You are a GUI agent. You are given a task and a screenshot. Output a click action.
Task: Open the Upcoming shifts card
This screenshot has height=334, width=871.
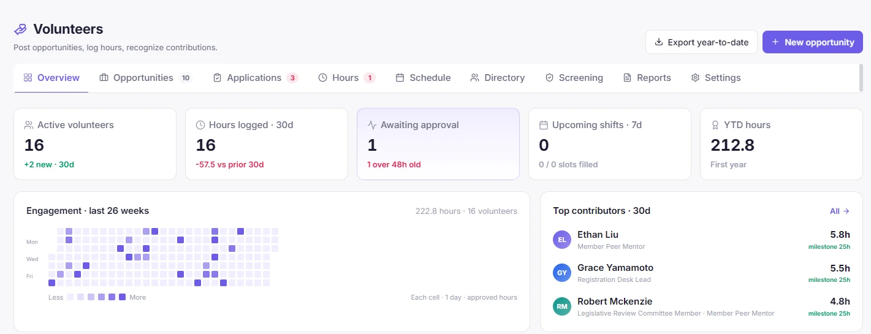click(610, 144)
